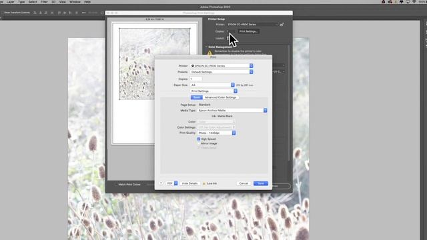
Task: Click the Photoshop Print Settings panel scrollbar
Action: (x=289, y=103)
